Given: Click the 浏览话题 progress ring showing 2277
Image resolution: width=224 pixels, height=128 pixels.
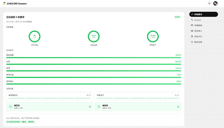Looking at the screenshot, I should pos(94,36).
